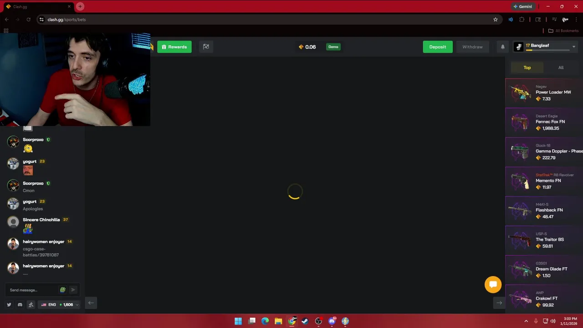Open the Twitter link icon

pos(9,305)
